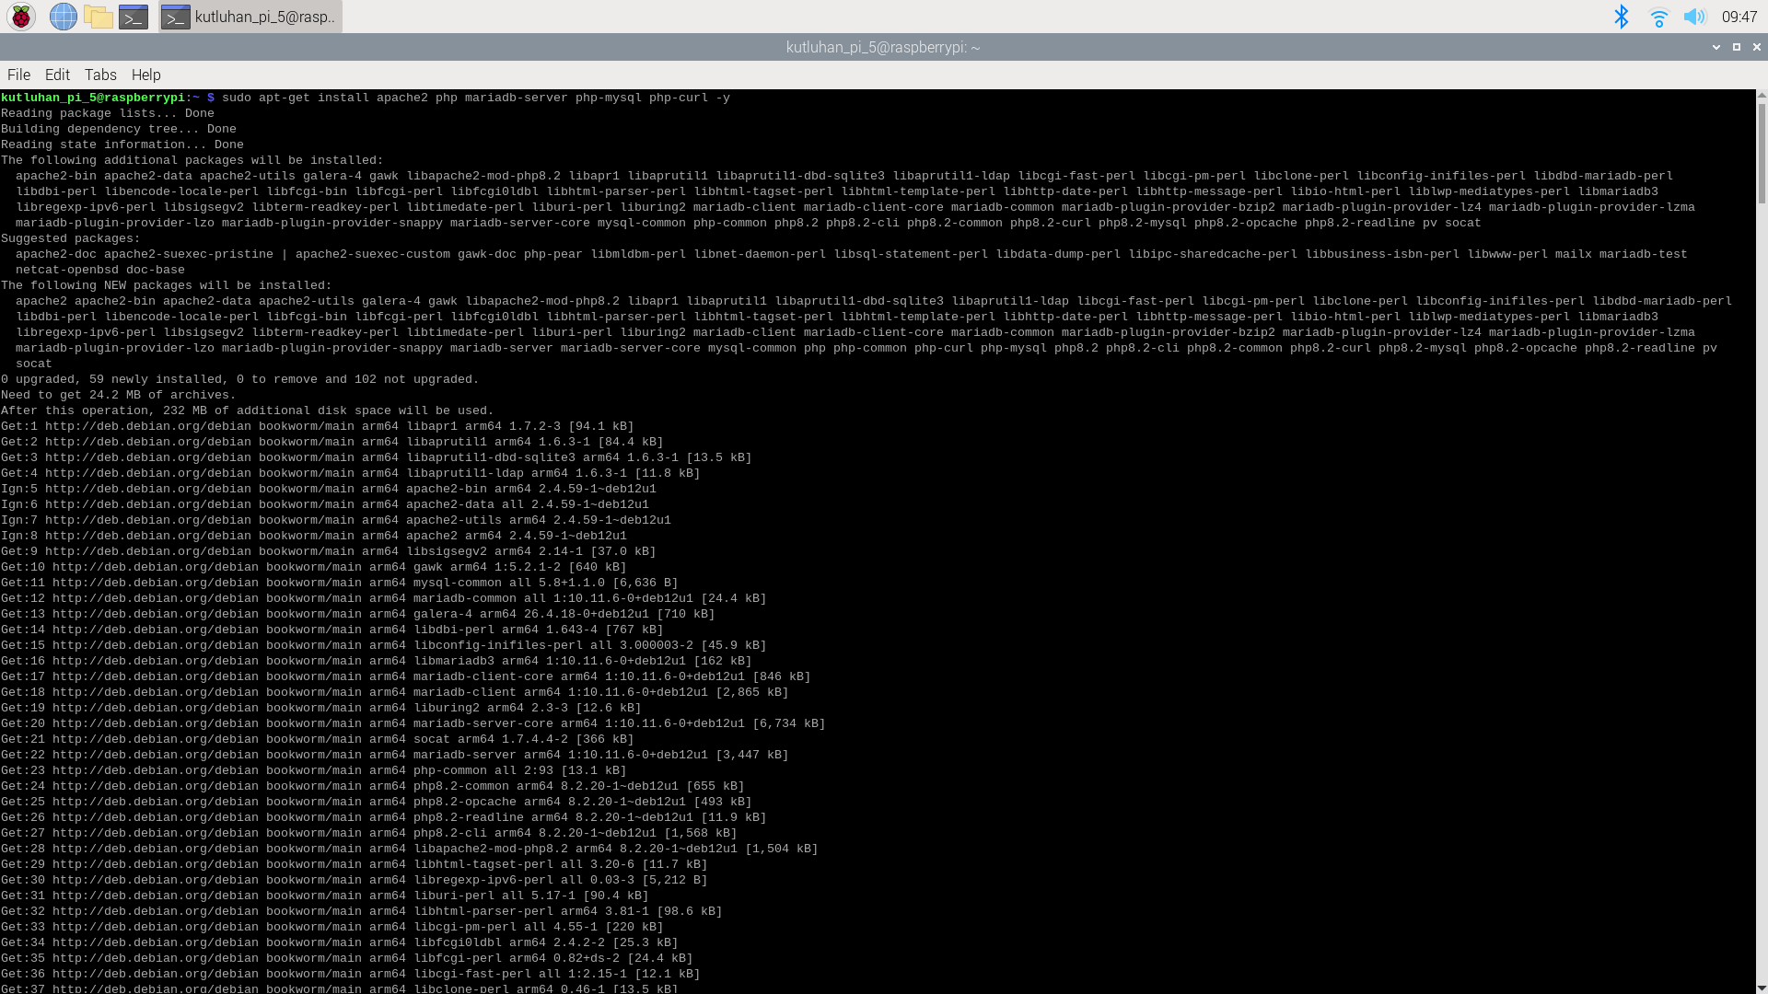The width and height of the screenshot is (1768, 994).
Task: Click the 'Get:20' mariadb-server-core line
Action: pos(413,723)
